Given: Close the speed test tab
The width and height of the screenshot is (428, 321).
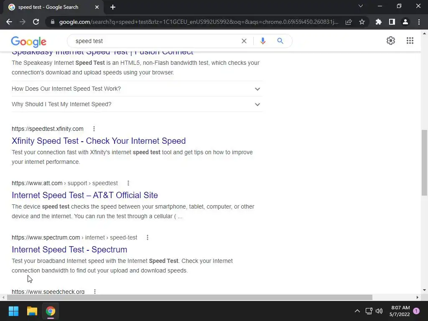Looking at the screenshot, I should pos(97,7).
